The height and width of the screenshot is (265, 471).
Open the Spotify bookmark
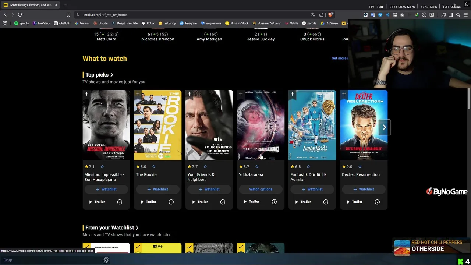(21, 23)
